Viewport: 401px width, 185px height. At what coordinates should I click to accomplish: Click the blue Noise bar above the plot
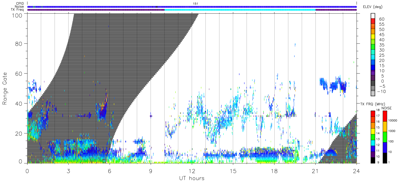[x=192, y=7]
